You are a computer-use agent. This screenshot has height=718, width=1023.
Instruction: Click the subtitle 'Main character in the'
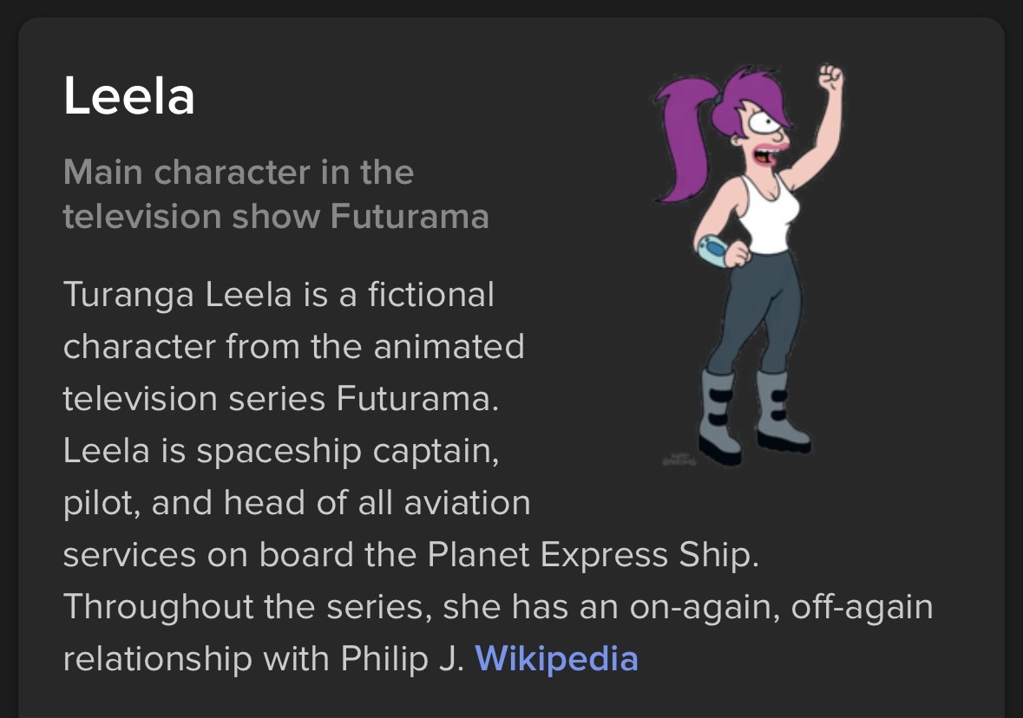tap(239, 173)
